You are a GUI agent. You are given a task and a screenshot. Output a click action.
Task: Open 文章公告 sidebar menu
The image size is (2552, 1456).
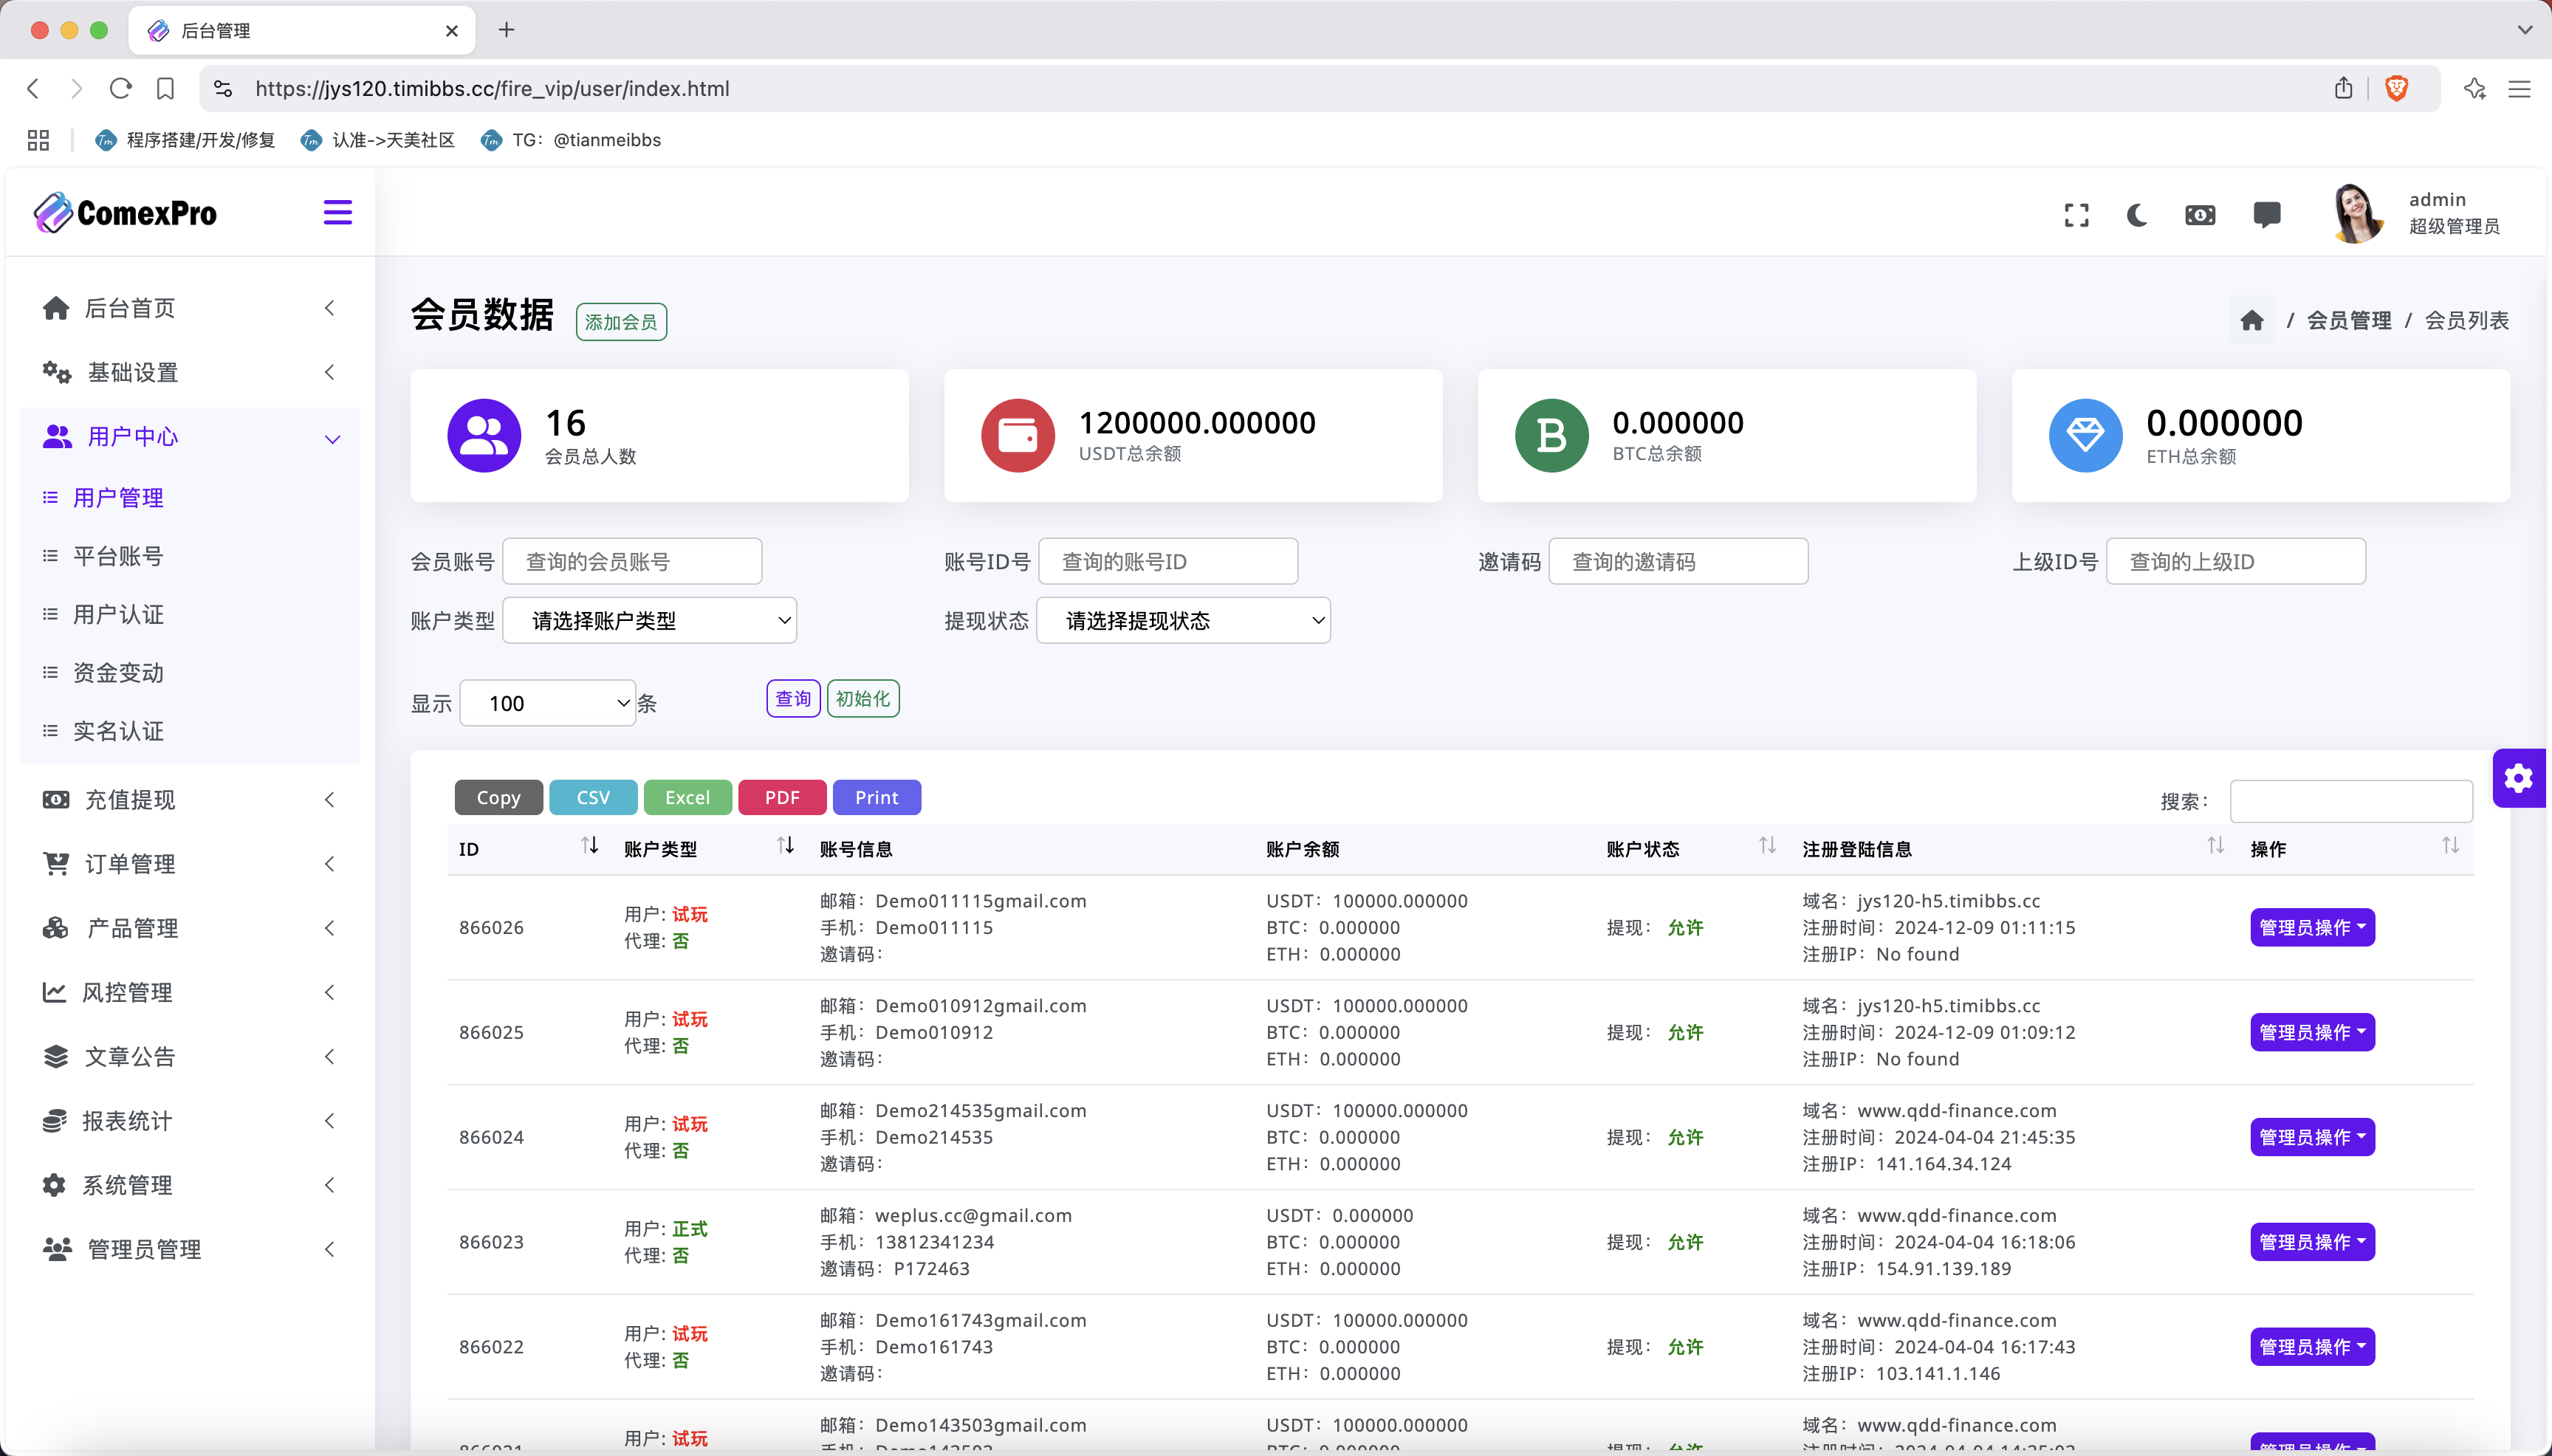coord(190,1056)
